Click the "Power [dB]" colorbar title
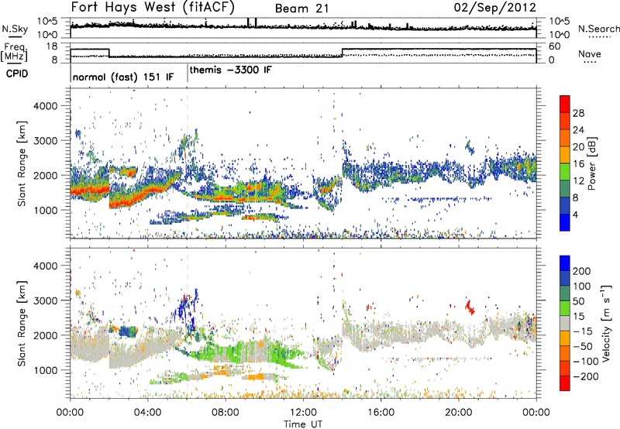This screenshot has height=429, width=620. tap(591, 163)
